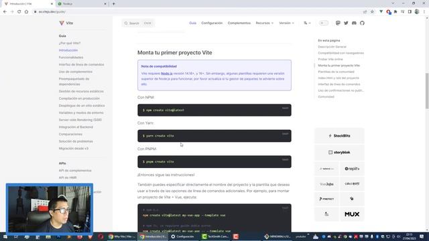Switch to Why Vite Chrome taskbar window

click(121, 236)
